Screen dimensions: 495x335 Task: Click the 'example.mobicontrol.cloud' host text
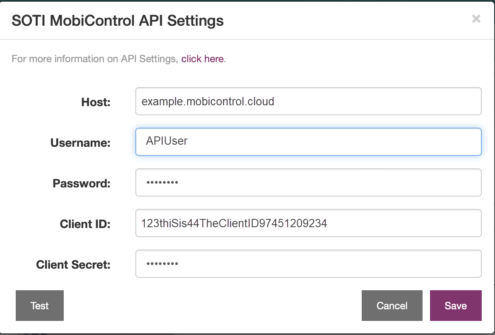(208, 102)
